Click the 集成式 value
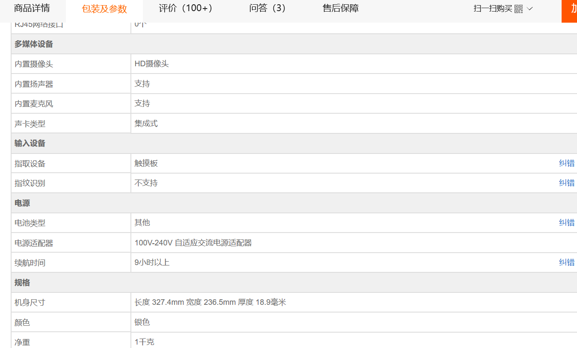 (146, 124)
